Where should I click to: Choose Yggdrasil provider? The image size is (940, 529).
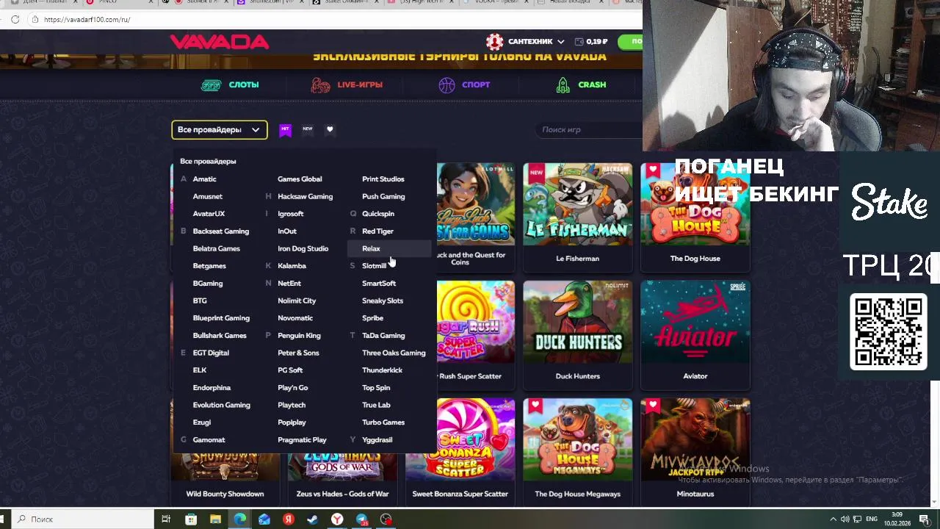(x=377, y=440)
